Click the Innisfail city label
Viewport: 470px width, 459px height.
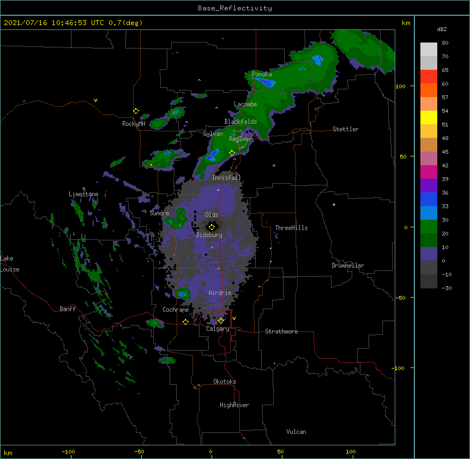(226, 178)
